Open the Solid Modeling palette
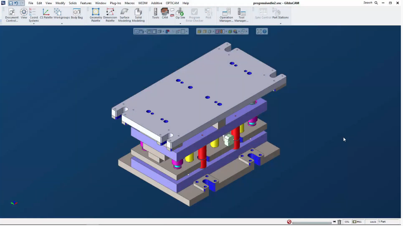Screen dimensions: 403x226 coord(138,15)
